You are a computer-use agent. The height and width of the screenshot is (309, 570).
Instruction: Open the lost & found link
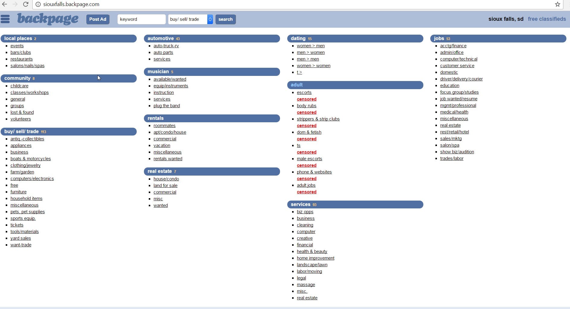22,112
